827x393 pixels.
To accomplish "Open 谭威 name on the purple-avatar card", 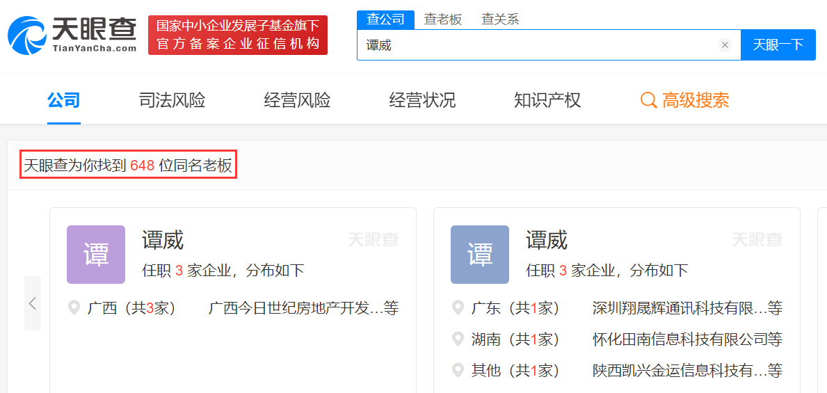I will click(163, 241).
